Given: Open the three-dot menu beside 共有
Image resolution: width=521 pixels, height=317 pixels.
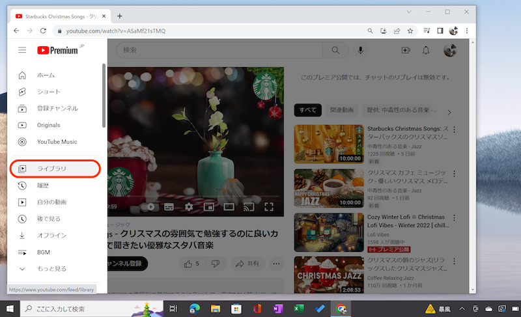Looking at the screenshot, I should 277,264.
